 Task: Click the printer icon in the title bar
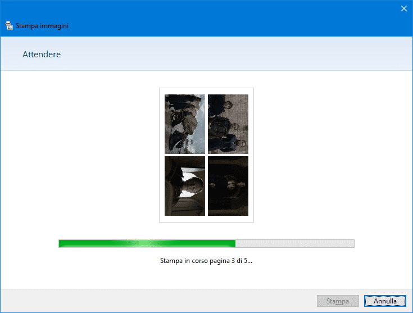coord(9,25)
